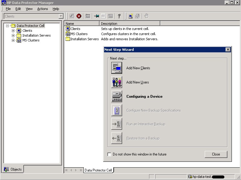Open the Edit menu
The width and height of the screenshot is (241, 180).
(18, 9)
